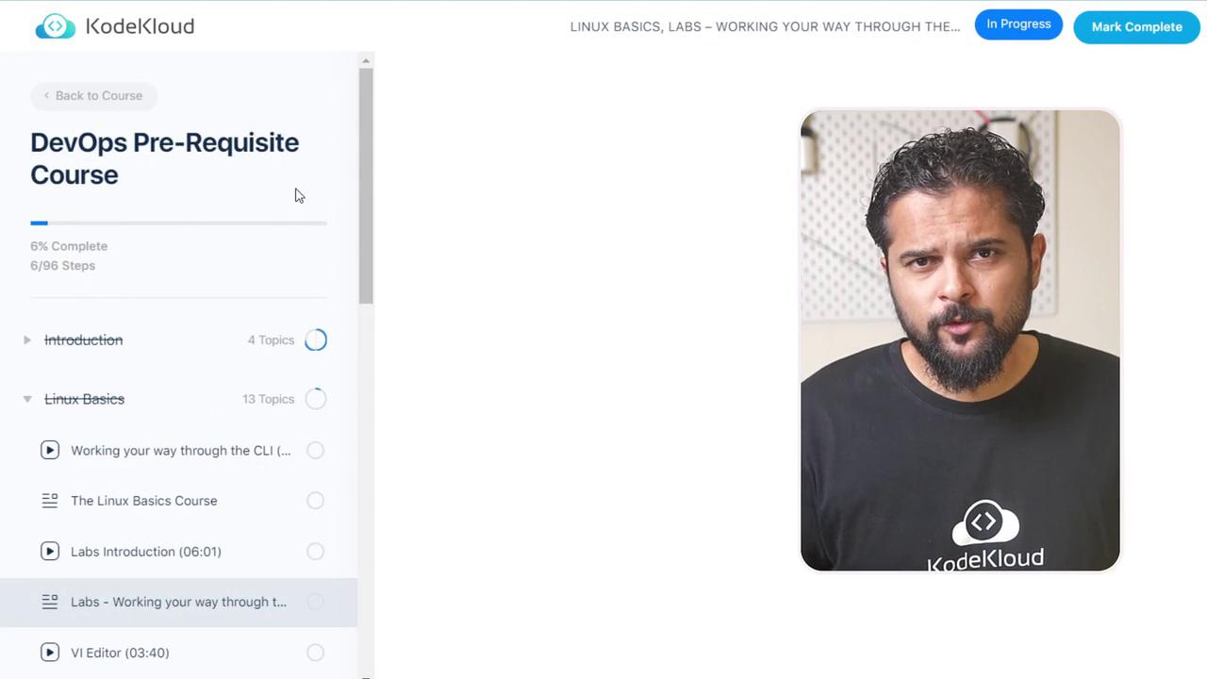Image resolution: width=1207 pixels, height=679 pixels.
Task: Click the instructor video thumbnail
Action: point(960,340)
